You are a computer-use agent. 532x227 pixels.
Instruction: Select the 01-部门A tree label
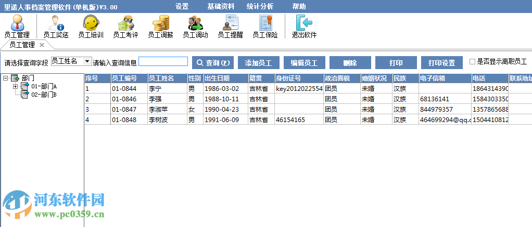pos(44,87)
